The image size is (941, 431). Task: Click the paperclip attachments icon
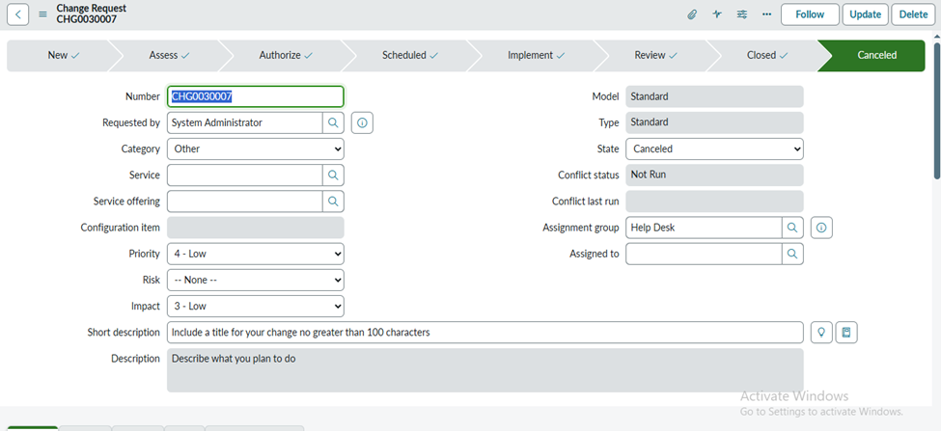coord(692,14)
